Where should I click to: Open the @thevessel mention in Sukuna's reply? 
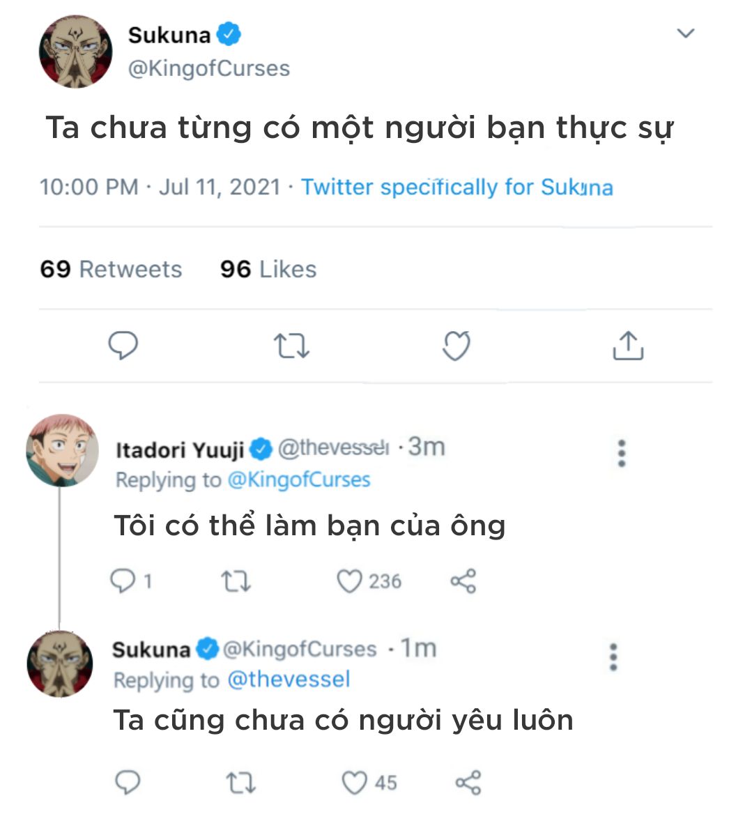(289, 679)
